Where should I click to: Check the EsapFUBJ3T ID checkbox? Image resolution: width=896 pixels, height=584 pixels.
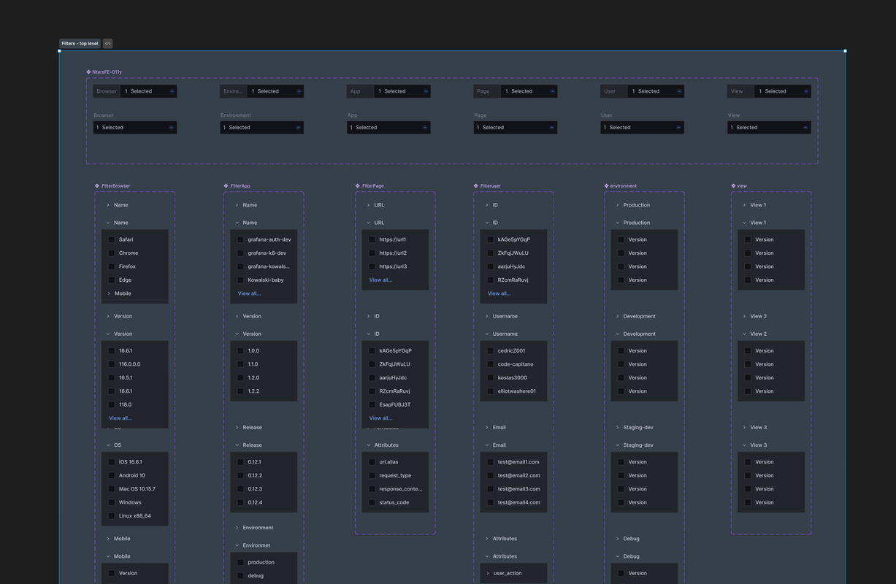tap(372, 404)
